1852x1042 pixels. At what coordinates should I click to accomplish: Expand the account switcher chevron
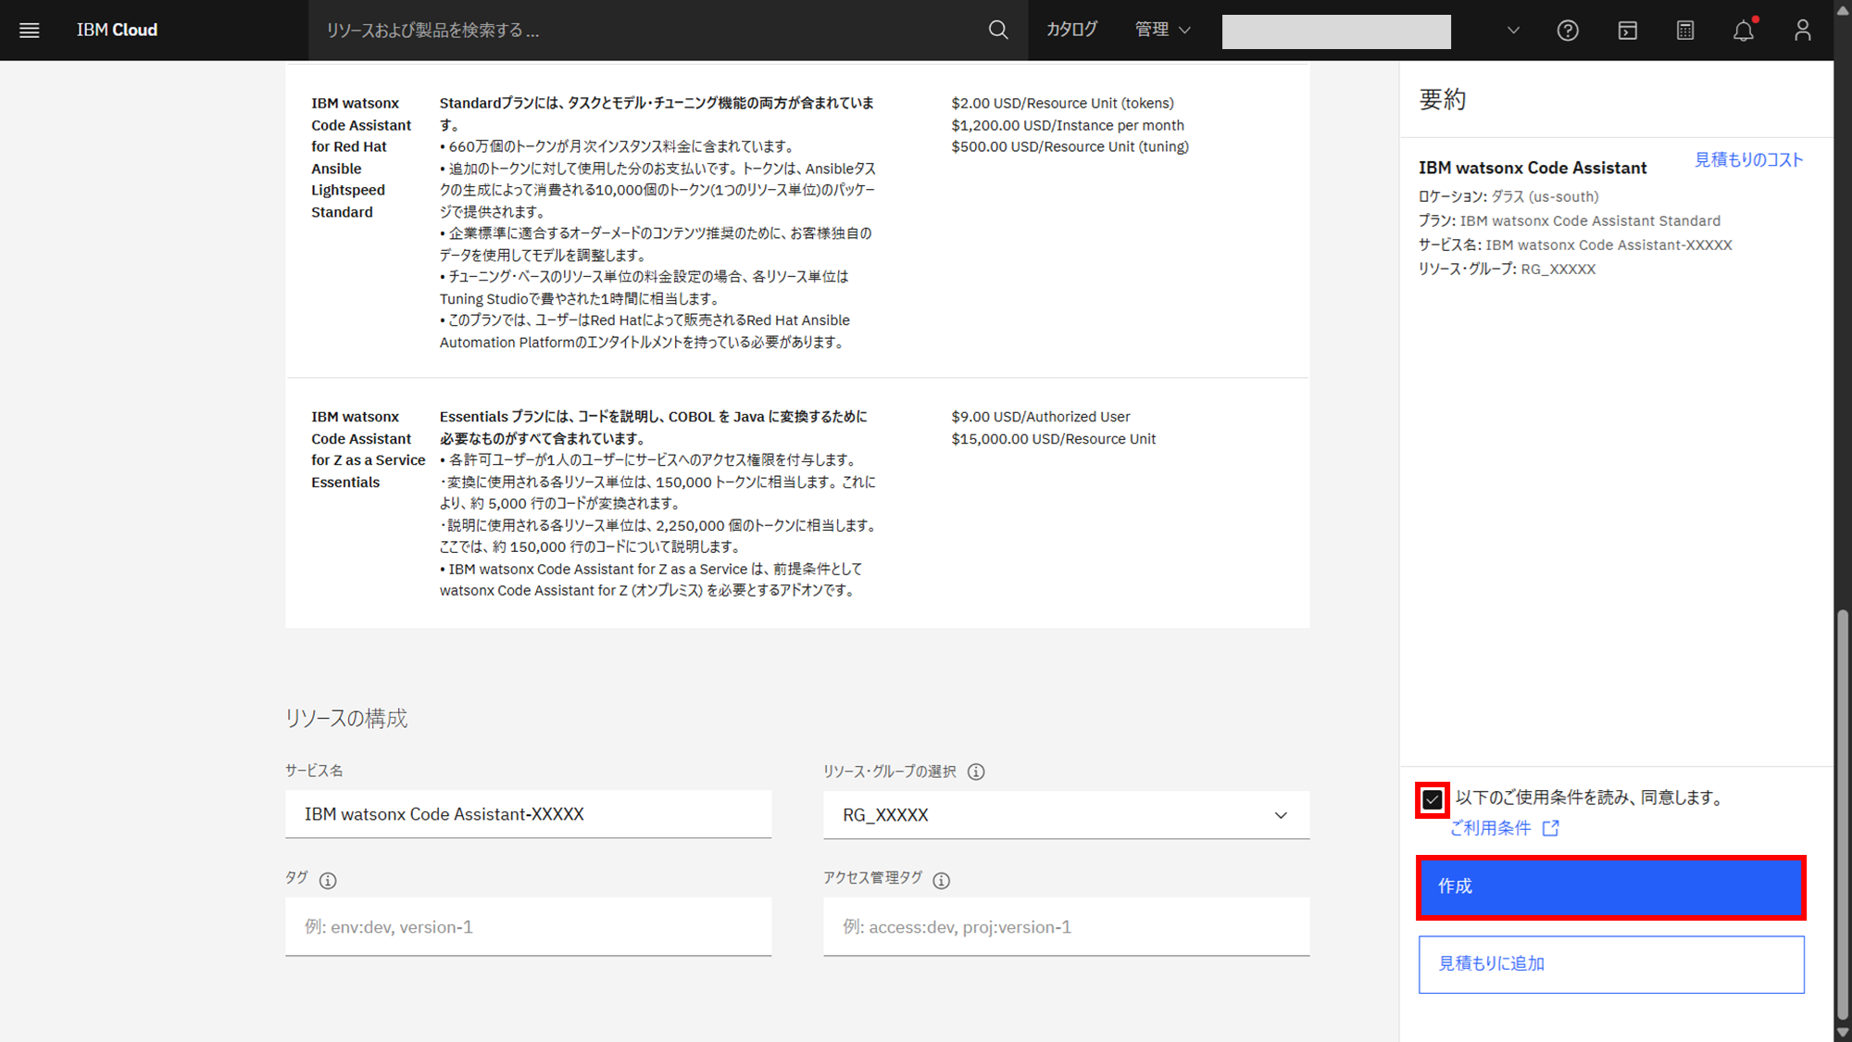(1513, 31)
